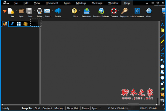Click the About info icon
Screen dimensions: 166x111
pos(149,11)
